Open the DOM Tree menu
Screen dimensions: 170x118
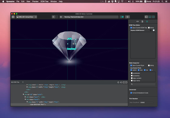[x=44, y=1]
